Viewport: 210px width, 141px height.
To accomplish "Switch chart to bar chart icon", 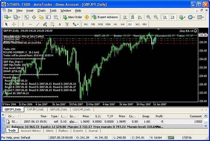I will [125, 17].
